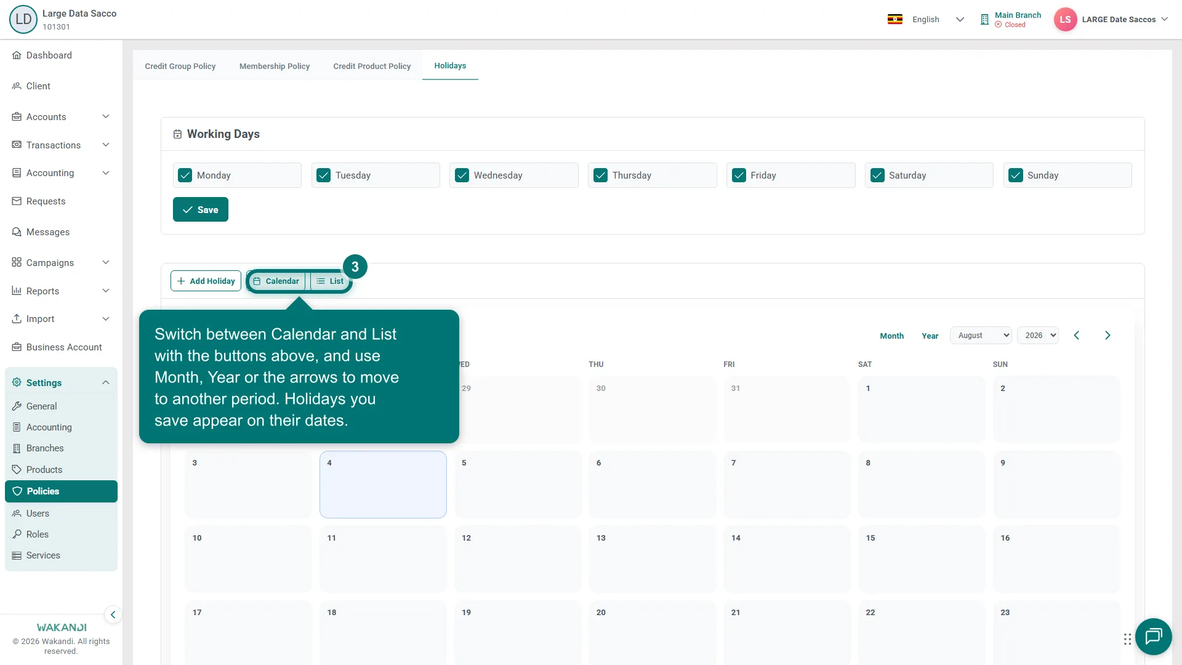Click the Accounts briefcase icon
This screenshot has width=1182, height=665.
point(17,117)
